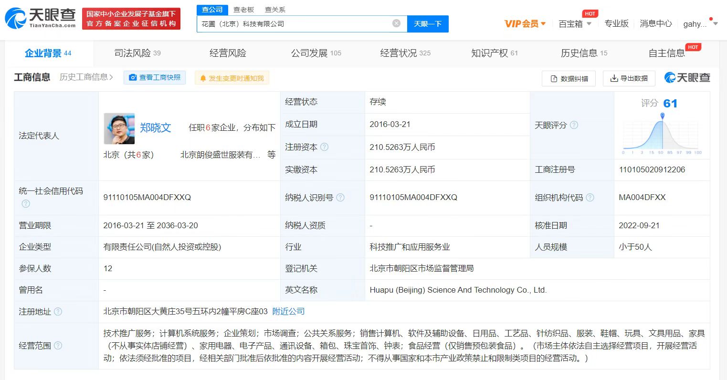
Task: Click the registrar 北京市朝阳区市场监督管理局
Action: click(421, 268)
